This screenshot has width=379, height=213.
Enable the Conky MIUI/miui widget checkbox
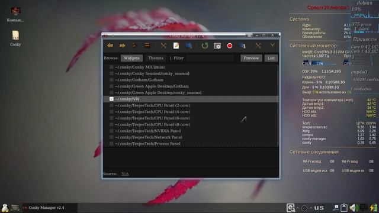pyautogui.click(x=111, y=67)
